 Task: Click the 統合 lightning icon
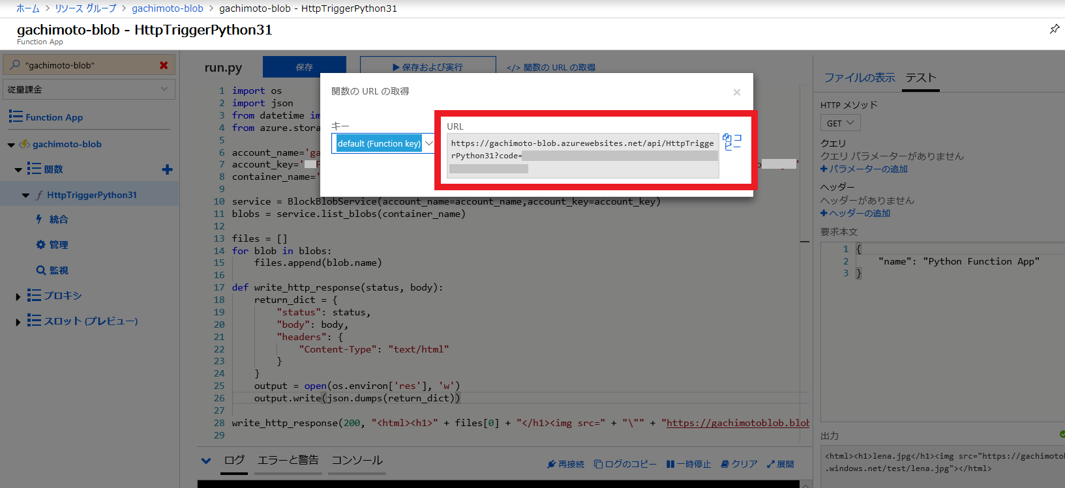pos(39,220)
